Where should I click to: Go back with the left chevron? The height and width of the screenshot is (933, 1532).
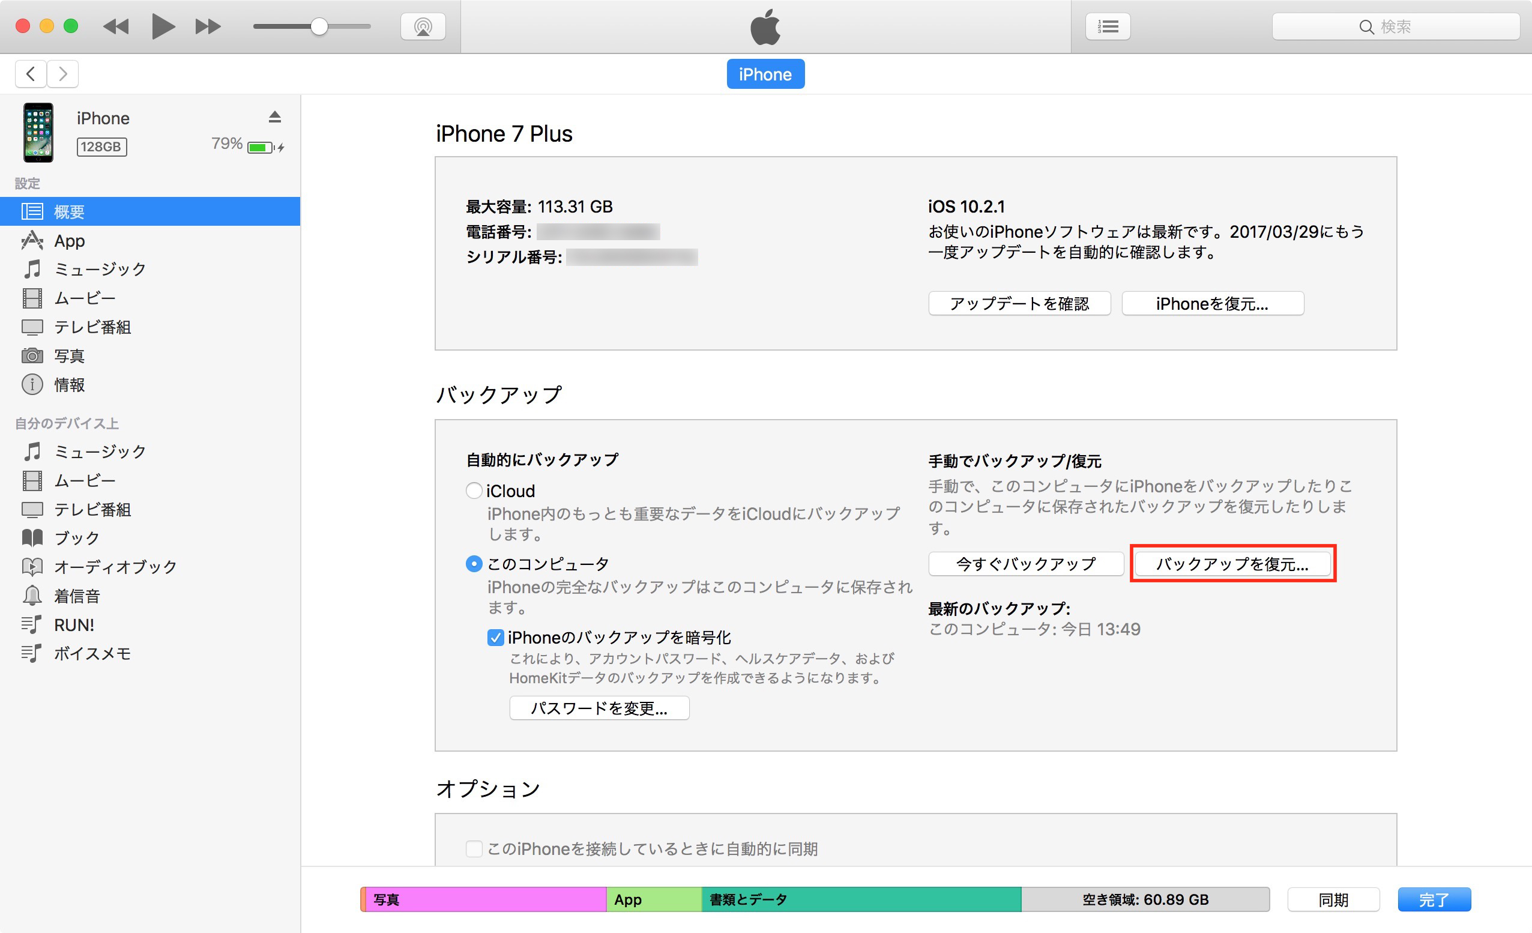click(x=31, y=74)
